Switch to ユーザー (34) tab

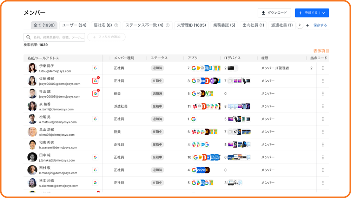point(74,25)
